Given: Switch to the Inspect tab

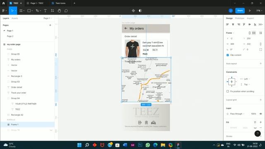Looking at the screenshot, I should [x=250, y=18].
